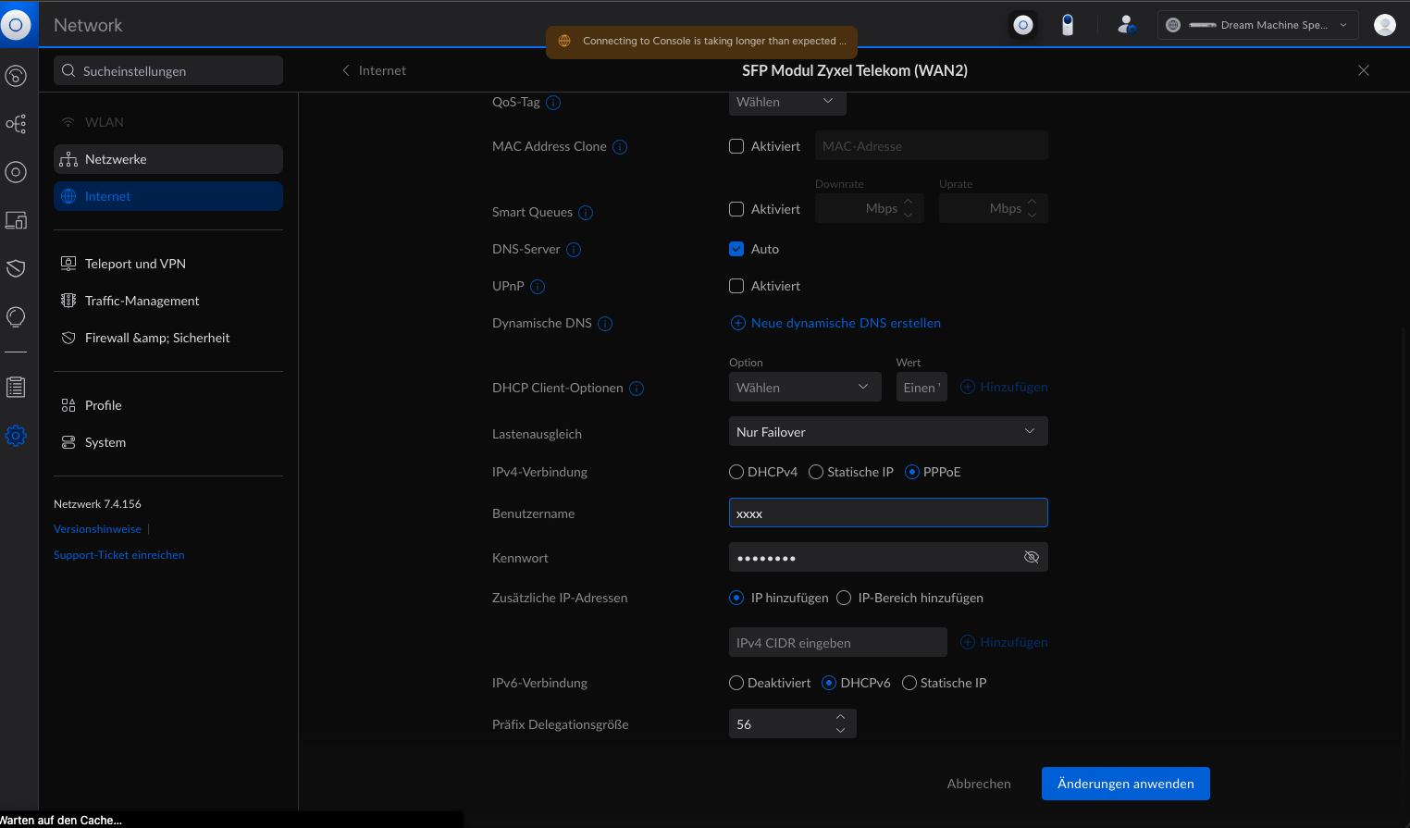Image resolution: width=1410 pixels, height=828 pixels.
Task: Show info for Smart Queues
Action: tap(586, 213)
